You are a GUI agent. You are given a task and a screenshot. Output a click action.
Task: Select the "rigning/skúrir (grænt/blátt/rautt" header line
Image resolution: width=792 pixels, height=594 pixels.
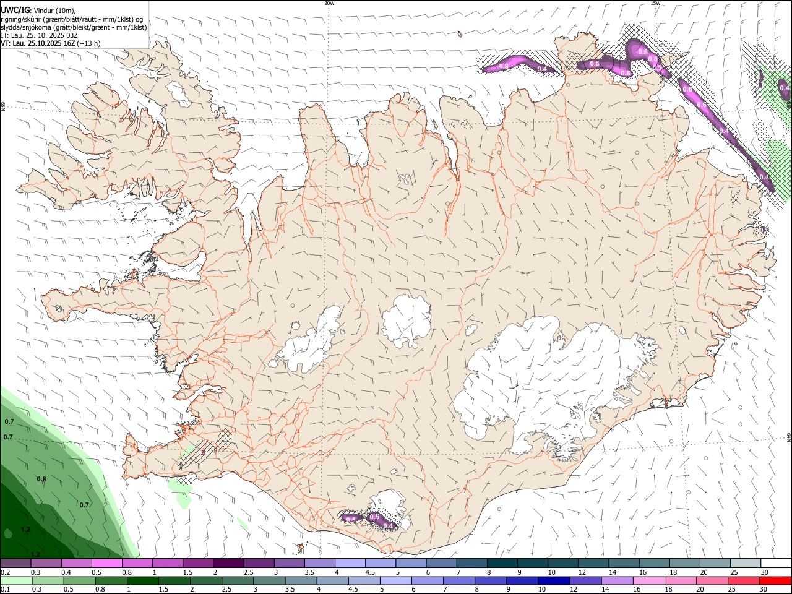click(x=72, y=19)
